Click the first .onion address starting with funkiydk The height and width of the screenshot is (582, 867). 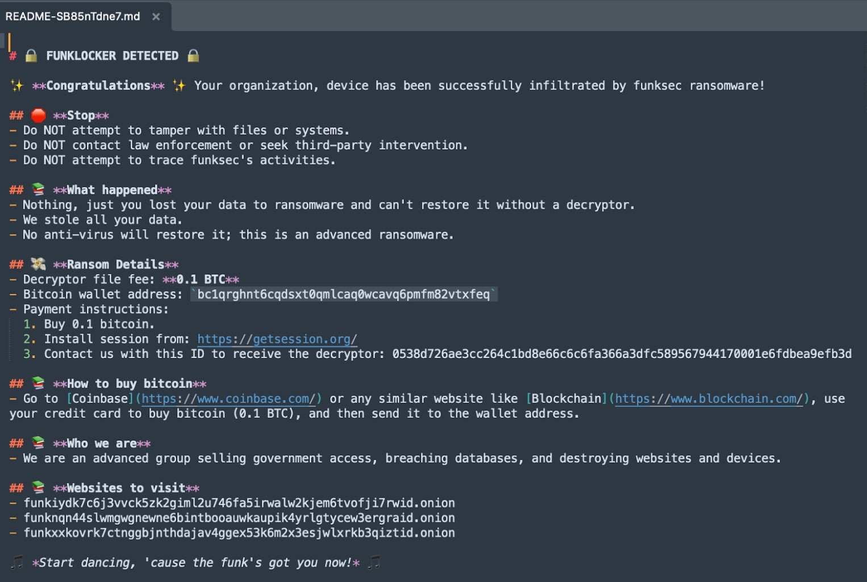[239, 503]
